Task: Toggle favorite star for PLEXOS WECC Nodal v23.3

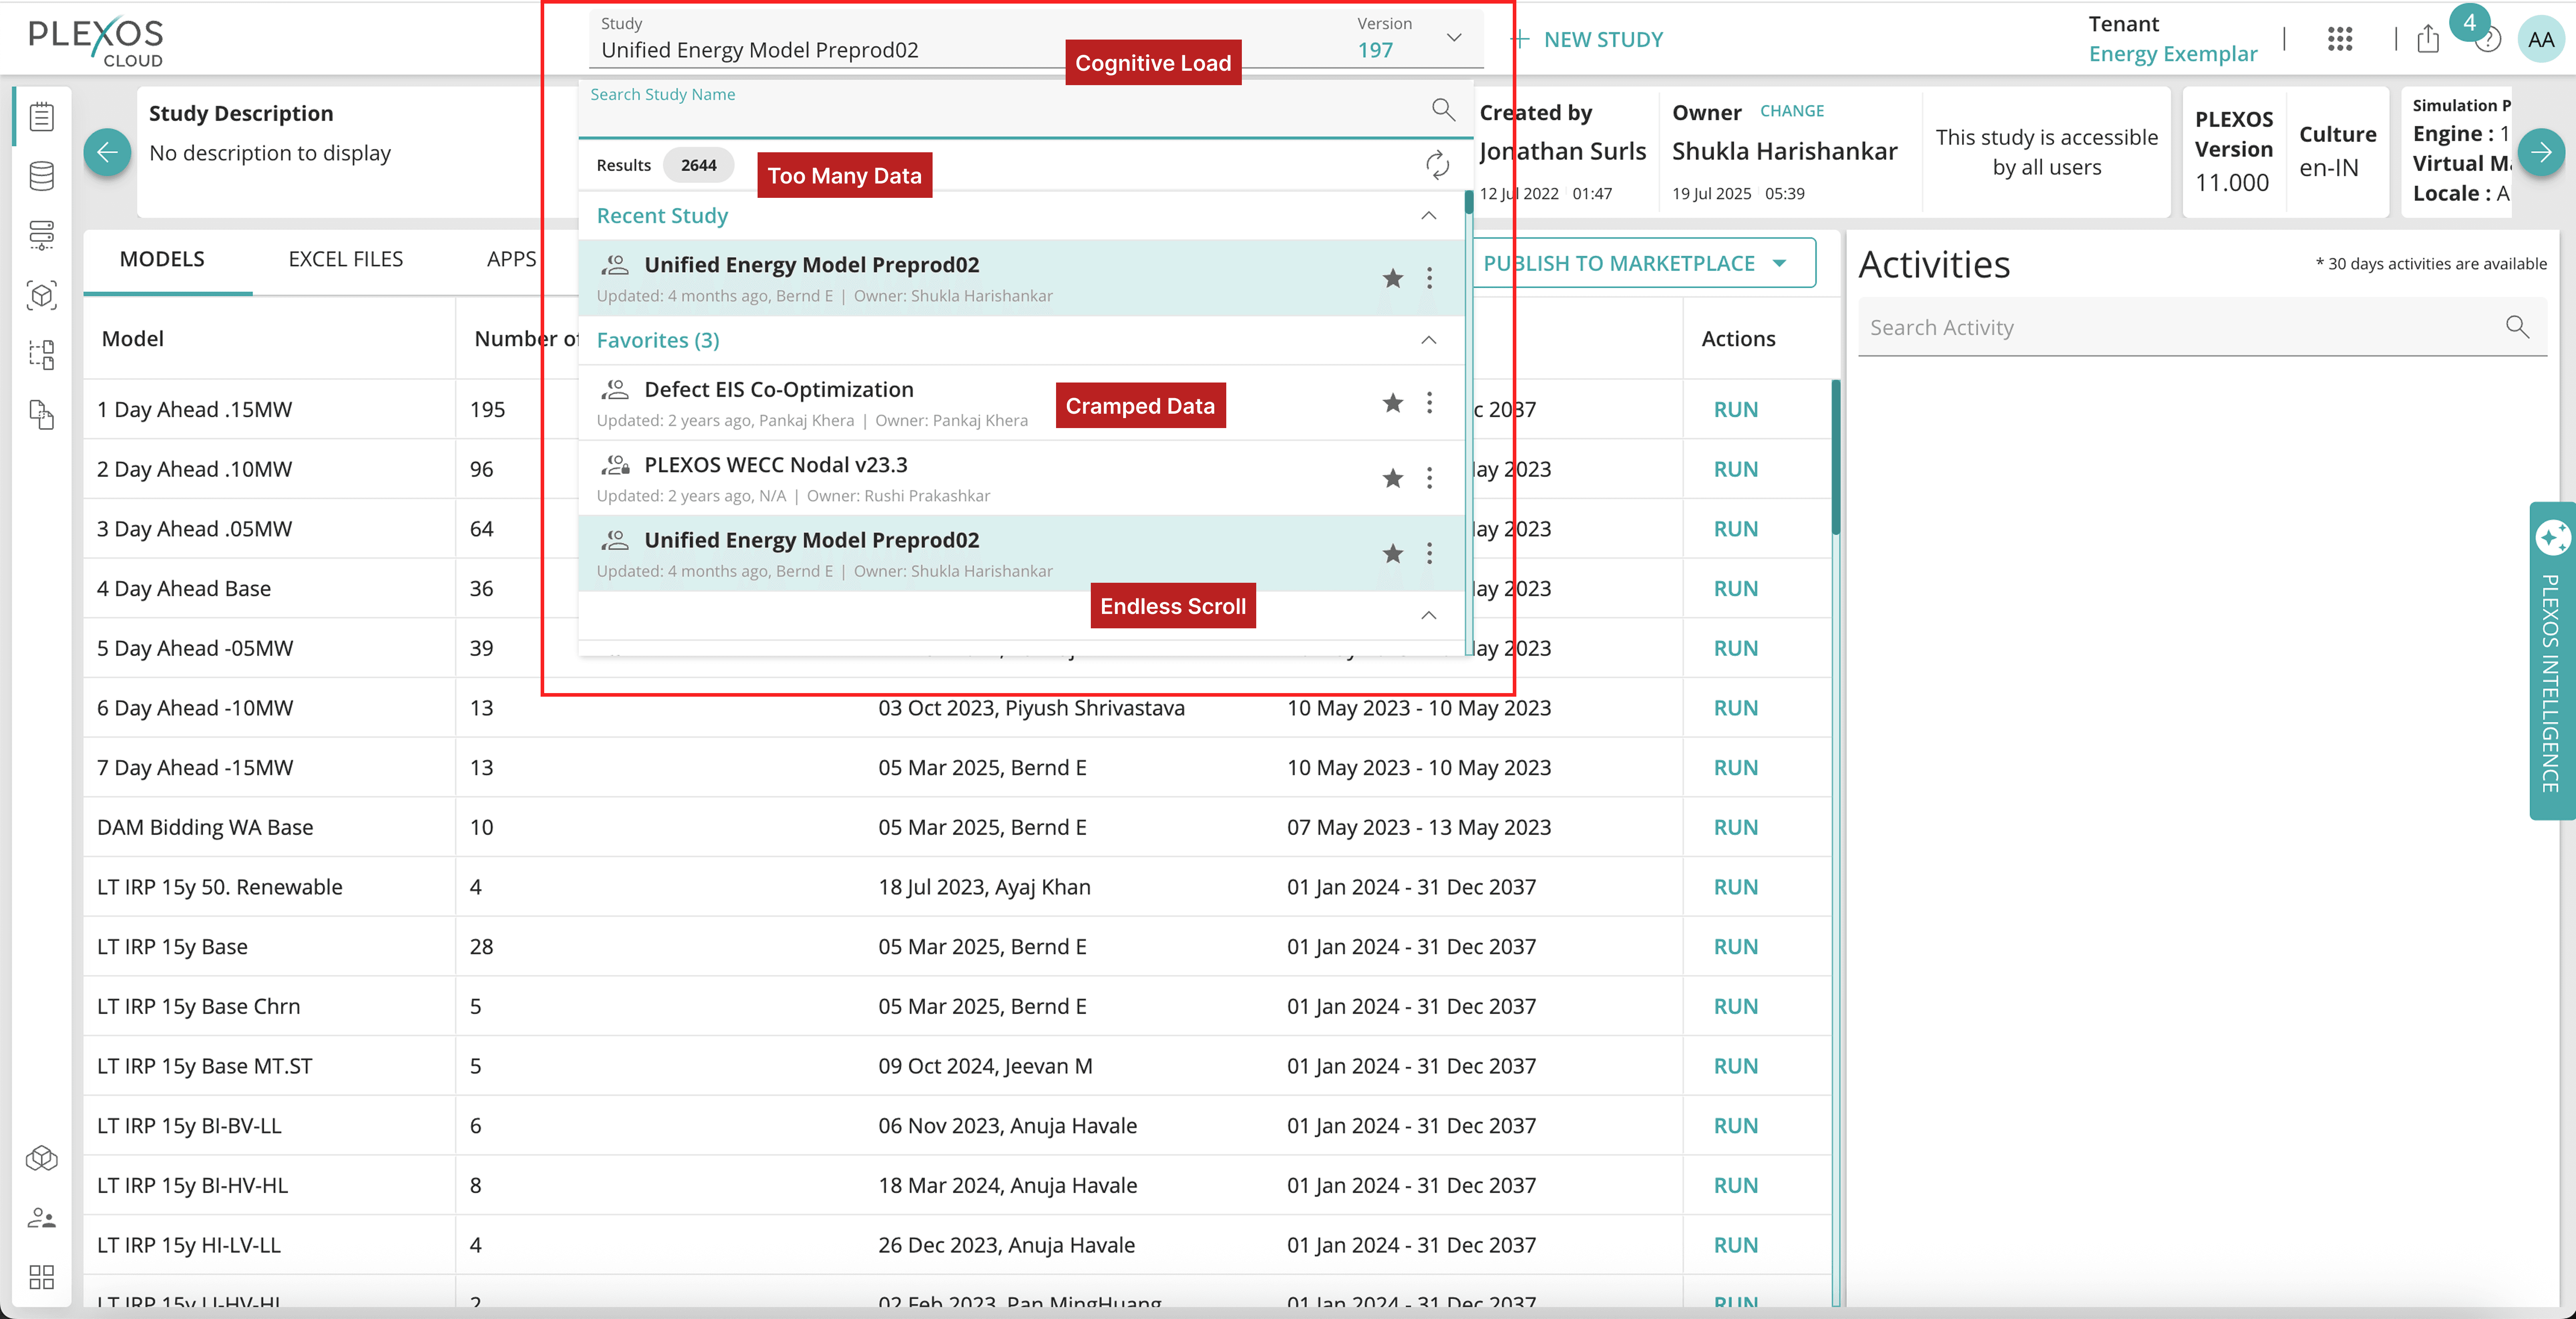Action: (x=1392, y=478)
